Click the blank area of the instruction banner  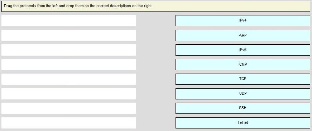[231, 6]
